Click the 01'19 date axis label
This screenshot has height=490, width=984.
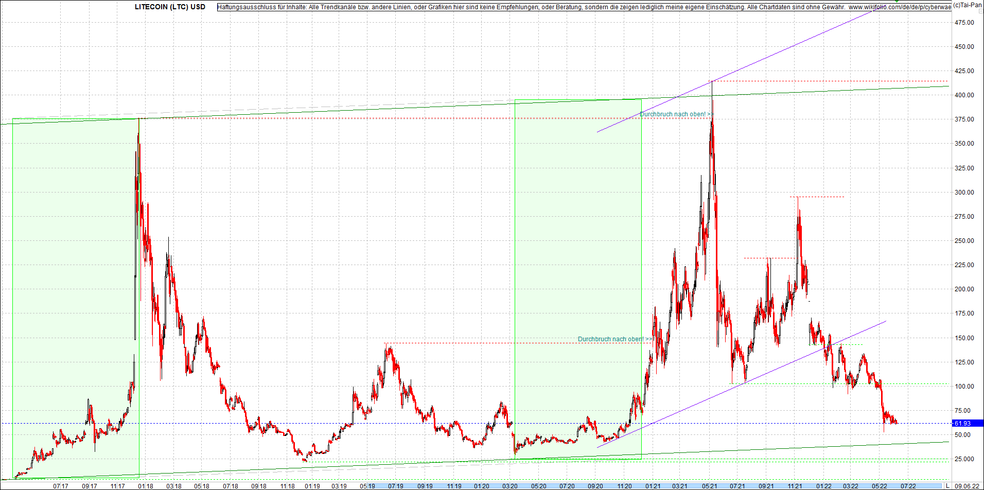[312, 486]
